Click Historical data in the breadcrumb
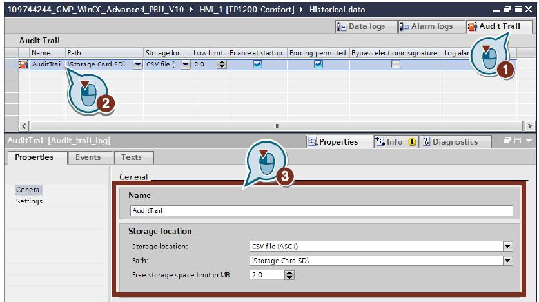 pyautogui.click(x=337, y=10)
